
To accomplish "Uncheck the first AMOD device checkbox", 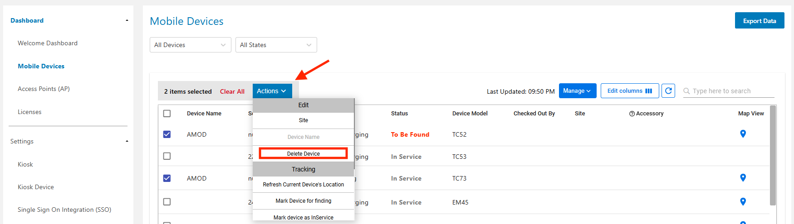I will (167, 134).
